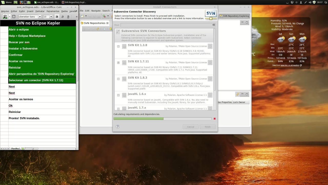Open the file manager launcher in panel
Viewport: 328px width, 185px height.
coord(29,2)
